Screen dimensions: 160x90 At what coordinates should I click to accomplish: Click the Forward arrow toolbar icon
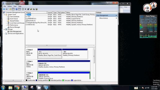(7, 9)
